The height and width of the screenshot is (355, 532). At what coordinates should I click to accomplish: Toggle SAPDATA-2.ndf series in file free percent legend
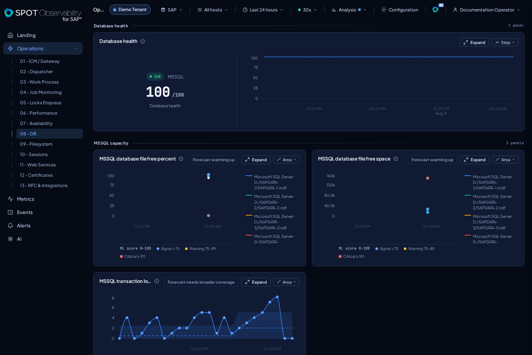[271, 202]
